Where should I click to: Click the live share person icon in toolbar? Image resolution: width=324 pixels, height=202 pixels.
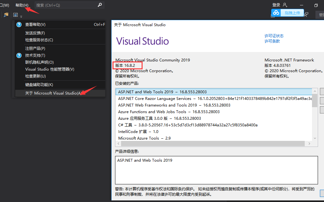306,15
